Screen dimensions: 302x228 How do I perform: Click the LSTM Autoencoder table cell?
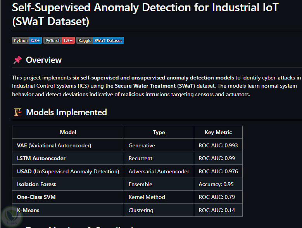[x=68, y=158]
